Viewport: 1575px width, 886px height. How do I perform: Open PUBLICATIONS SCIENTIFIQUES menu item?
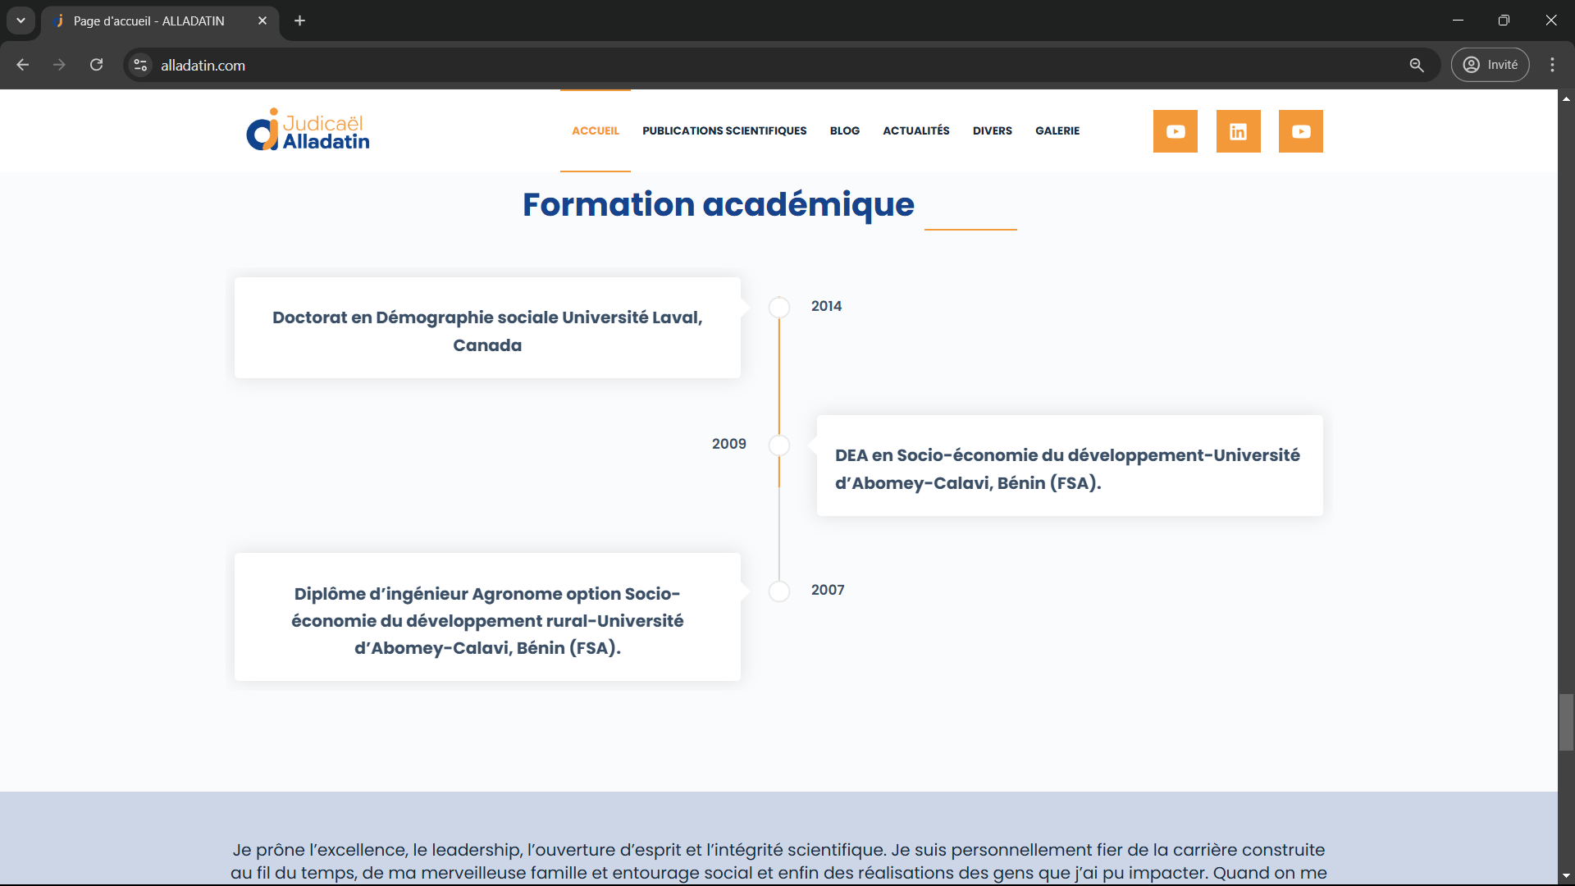click(x=724, y=130)
